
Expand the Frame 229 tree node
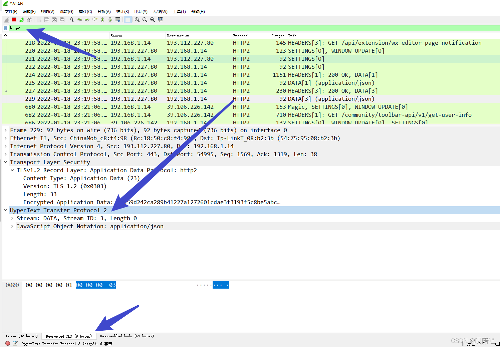(6, 130)
